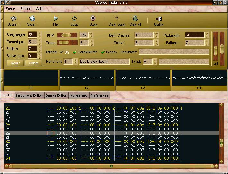Activate the Loop playback icon
The width and height of the screenshot is (228, 174).
75,18
